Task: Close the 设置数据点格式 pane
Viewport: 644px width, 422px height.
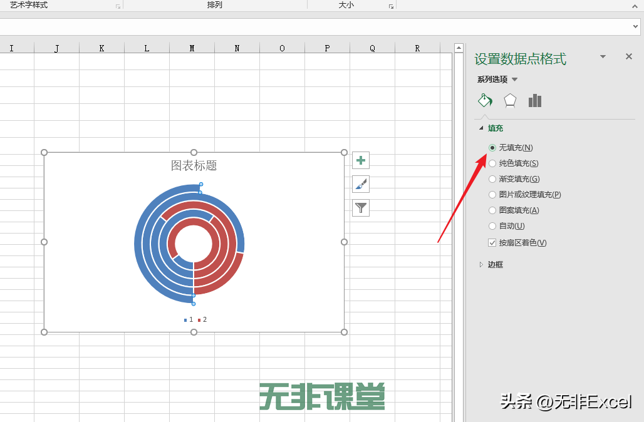Action: [x=628, y=56]
